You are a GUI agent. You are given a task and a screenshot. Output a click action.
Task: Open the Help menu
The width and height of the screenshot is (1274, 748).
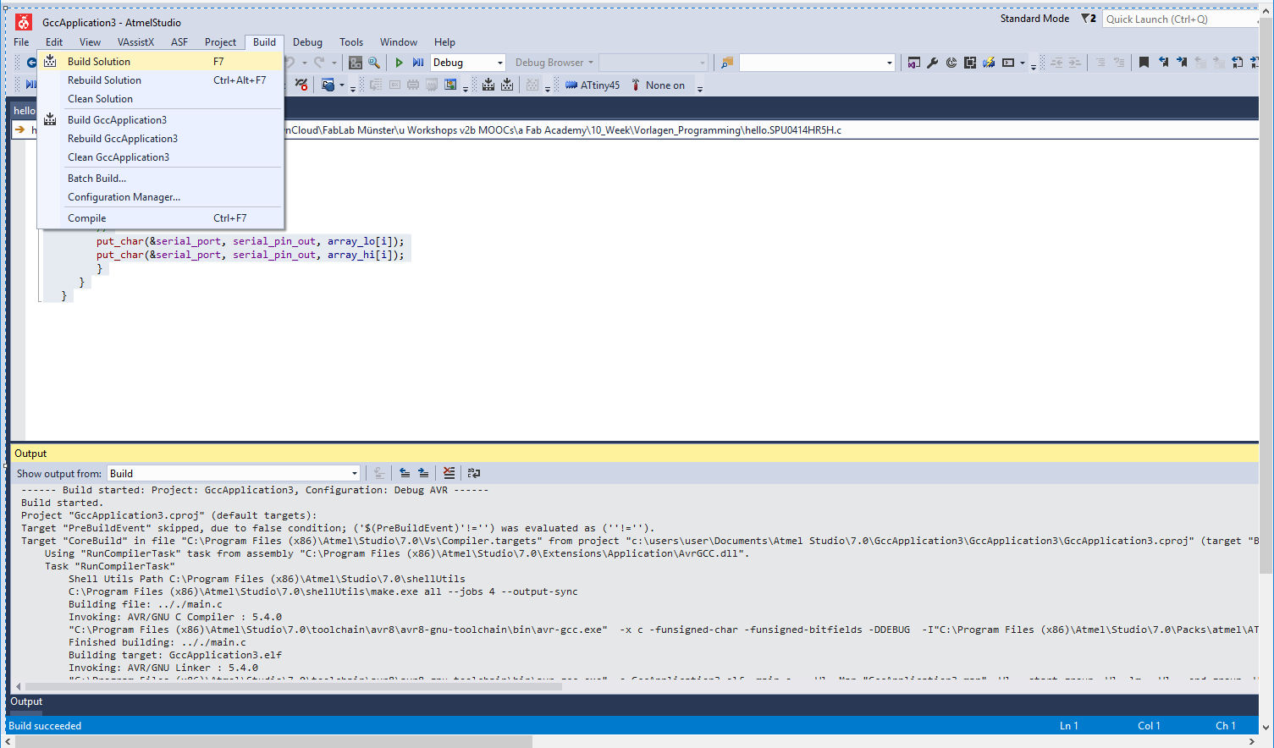point(444,42)
